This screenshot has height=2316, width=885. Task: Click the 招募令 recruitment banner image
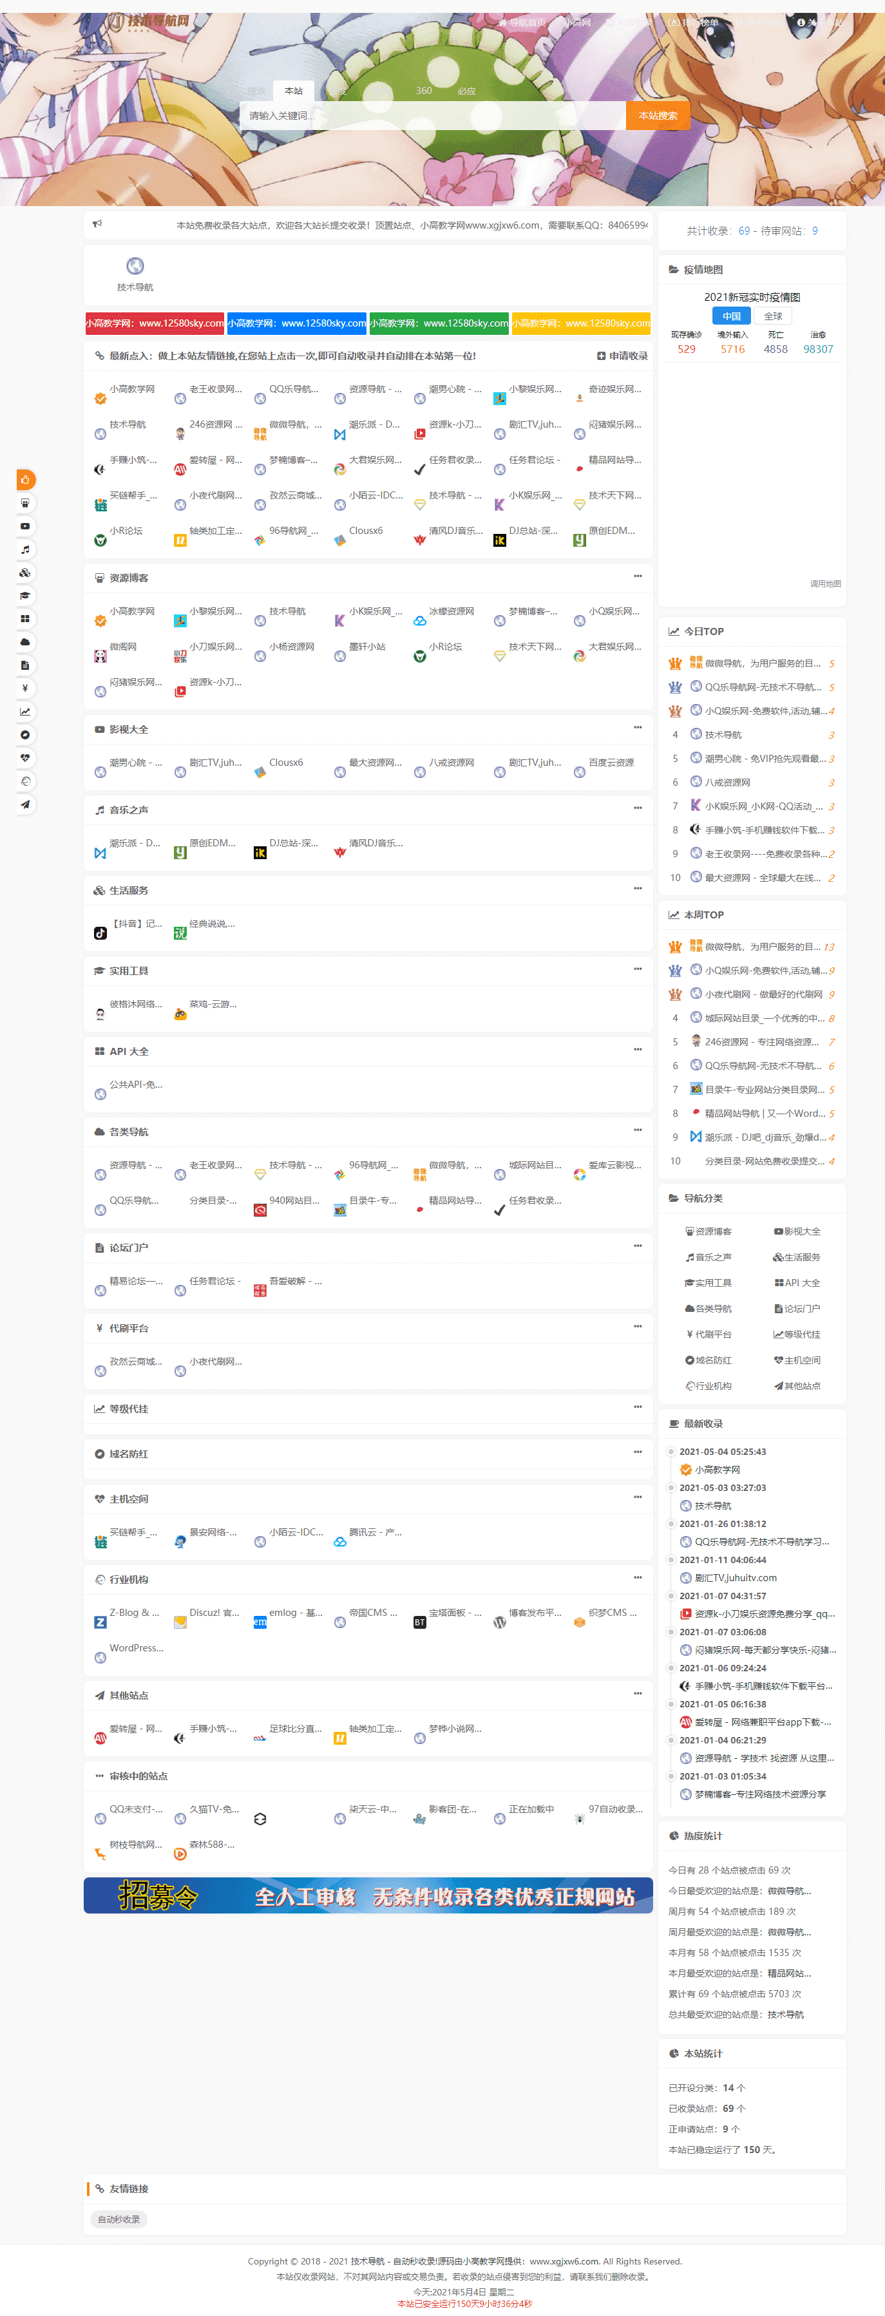(x=368, y=1896)
